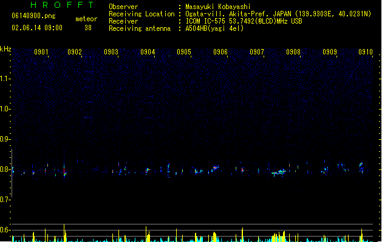
Task: Click the 0.9 frequency axis label
Action: coord(5,139)
